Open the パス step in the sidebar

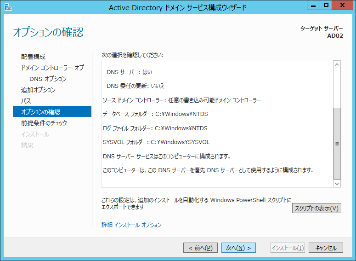26,101
